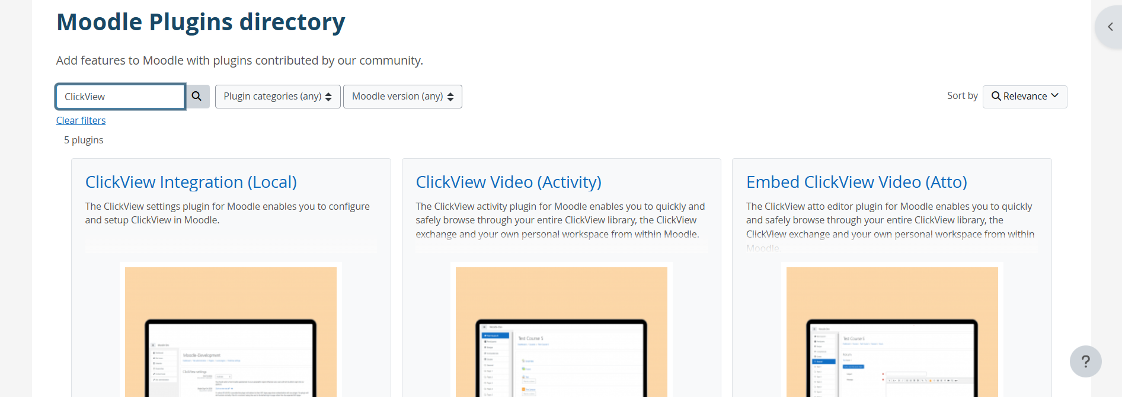
Task: Open the ClickView Integration (Local) screenshot thumbnail
Action: [231, 332]
